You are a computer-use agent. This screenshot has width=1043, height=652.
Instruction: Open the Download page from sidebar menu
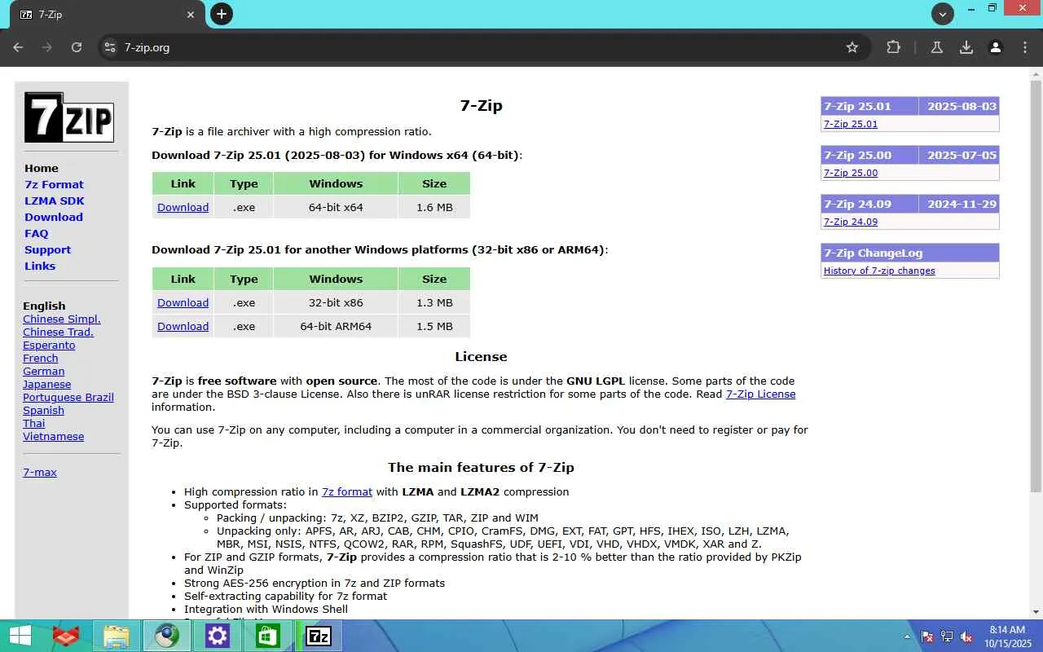click(54, 217)
